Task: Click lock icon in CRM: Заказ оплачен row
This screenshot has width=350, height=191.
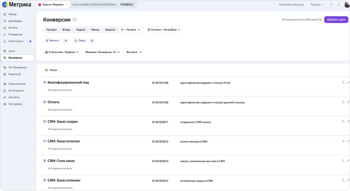Action: (343, 141)
